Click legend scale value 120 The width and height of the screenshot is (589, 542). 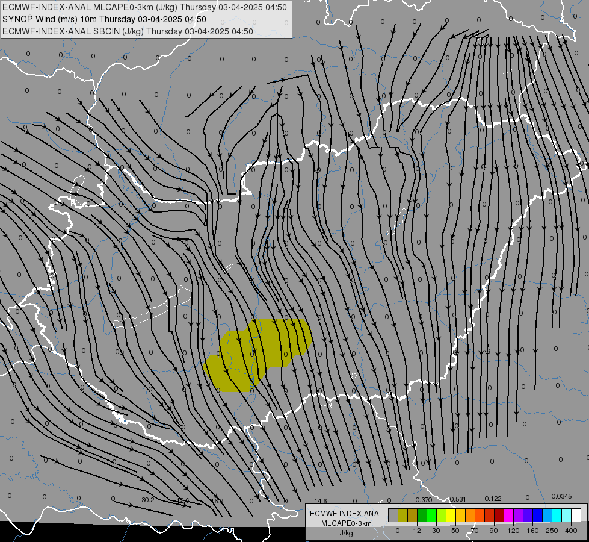tap(514, 531)
